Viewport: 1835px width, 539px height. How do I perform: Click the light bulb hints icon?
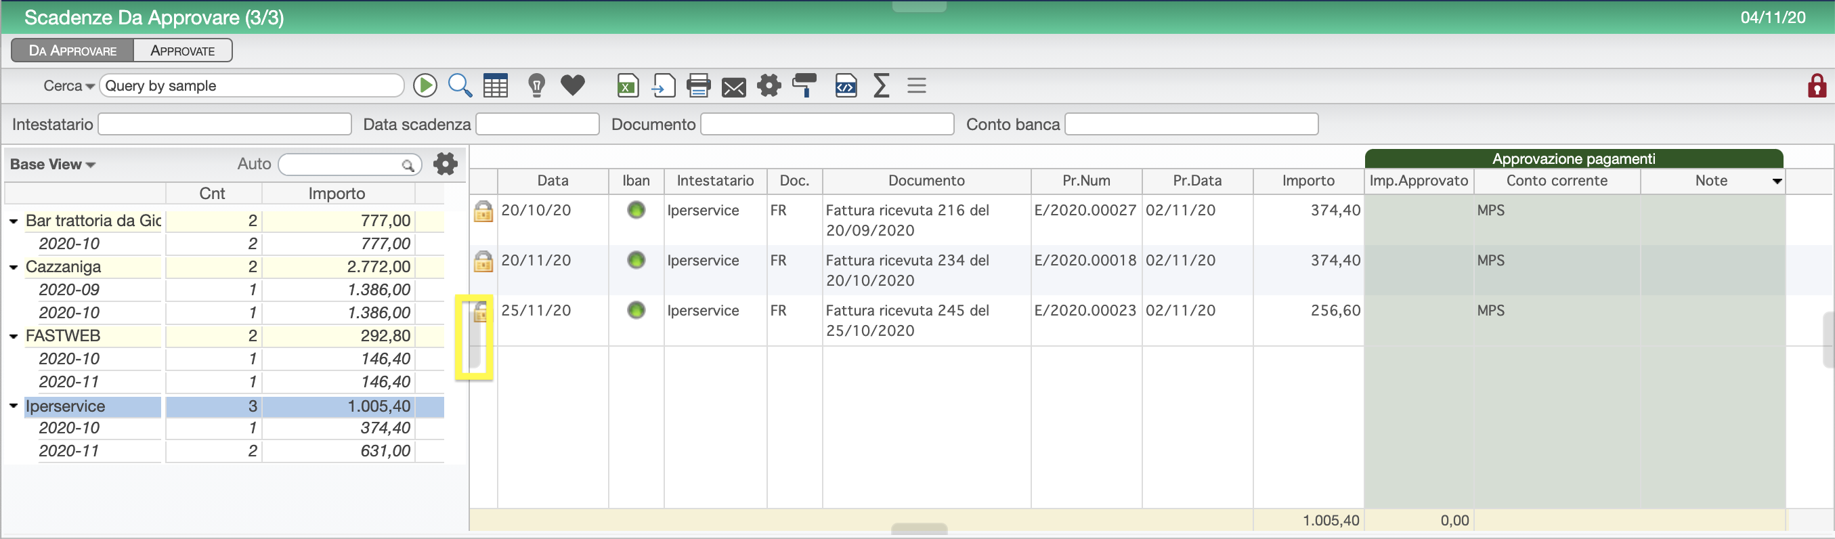(536, 85)
